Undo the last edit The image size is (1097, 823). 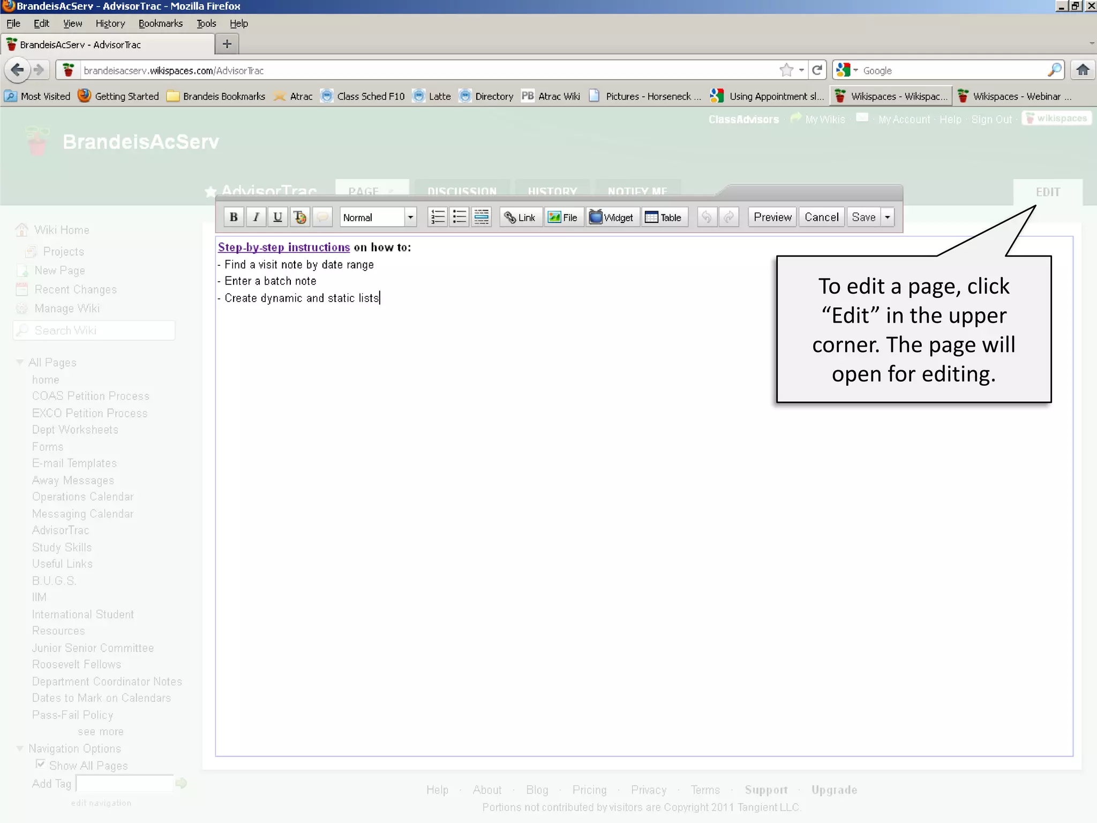707,217
